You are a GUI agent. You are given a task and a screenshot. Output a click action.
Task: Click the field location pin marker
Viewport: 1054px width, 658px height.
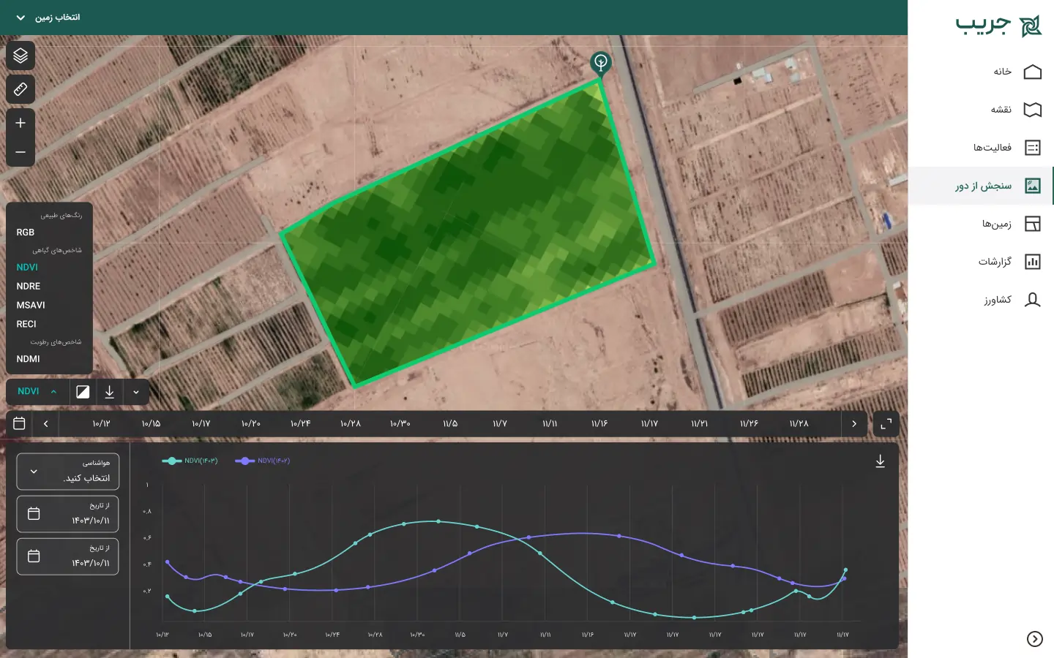(600, 63)
